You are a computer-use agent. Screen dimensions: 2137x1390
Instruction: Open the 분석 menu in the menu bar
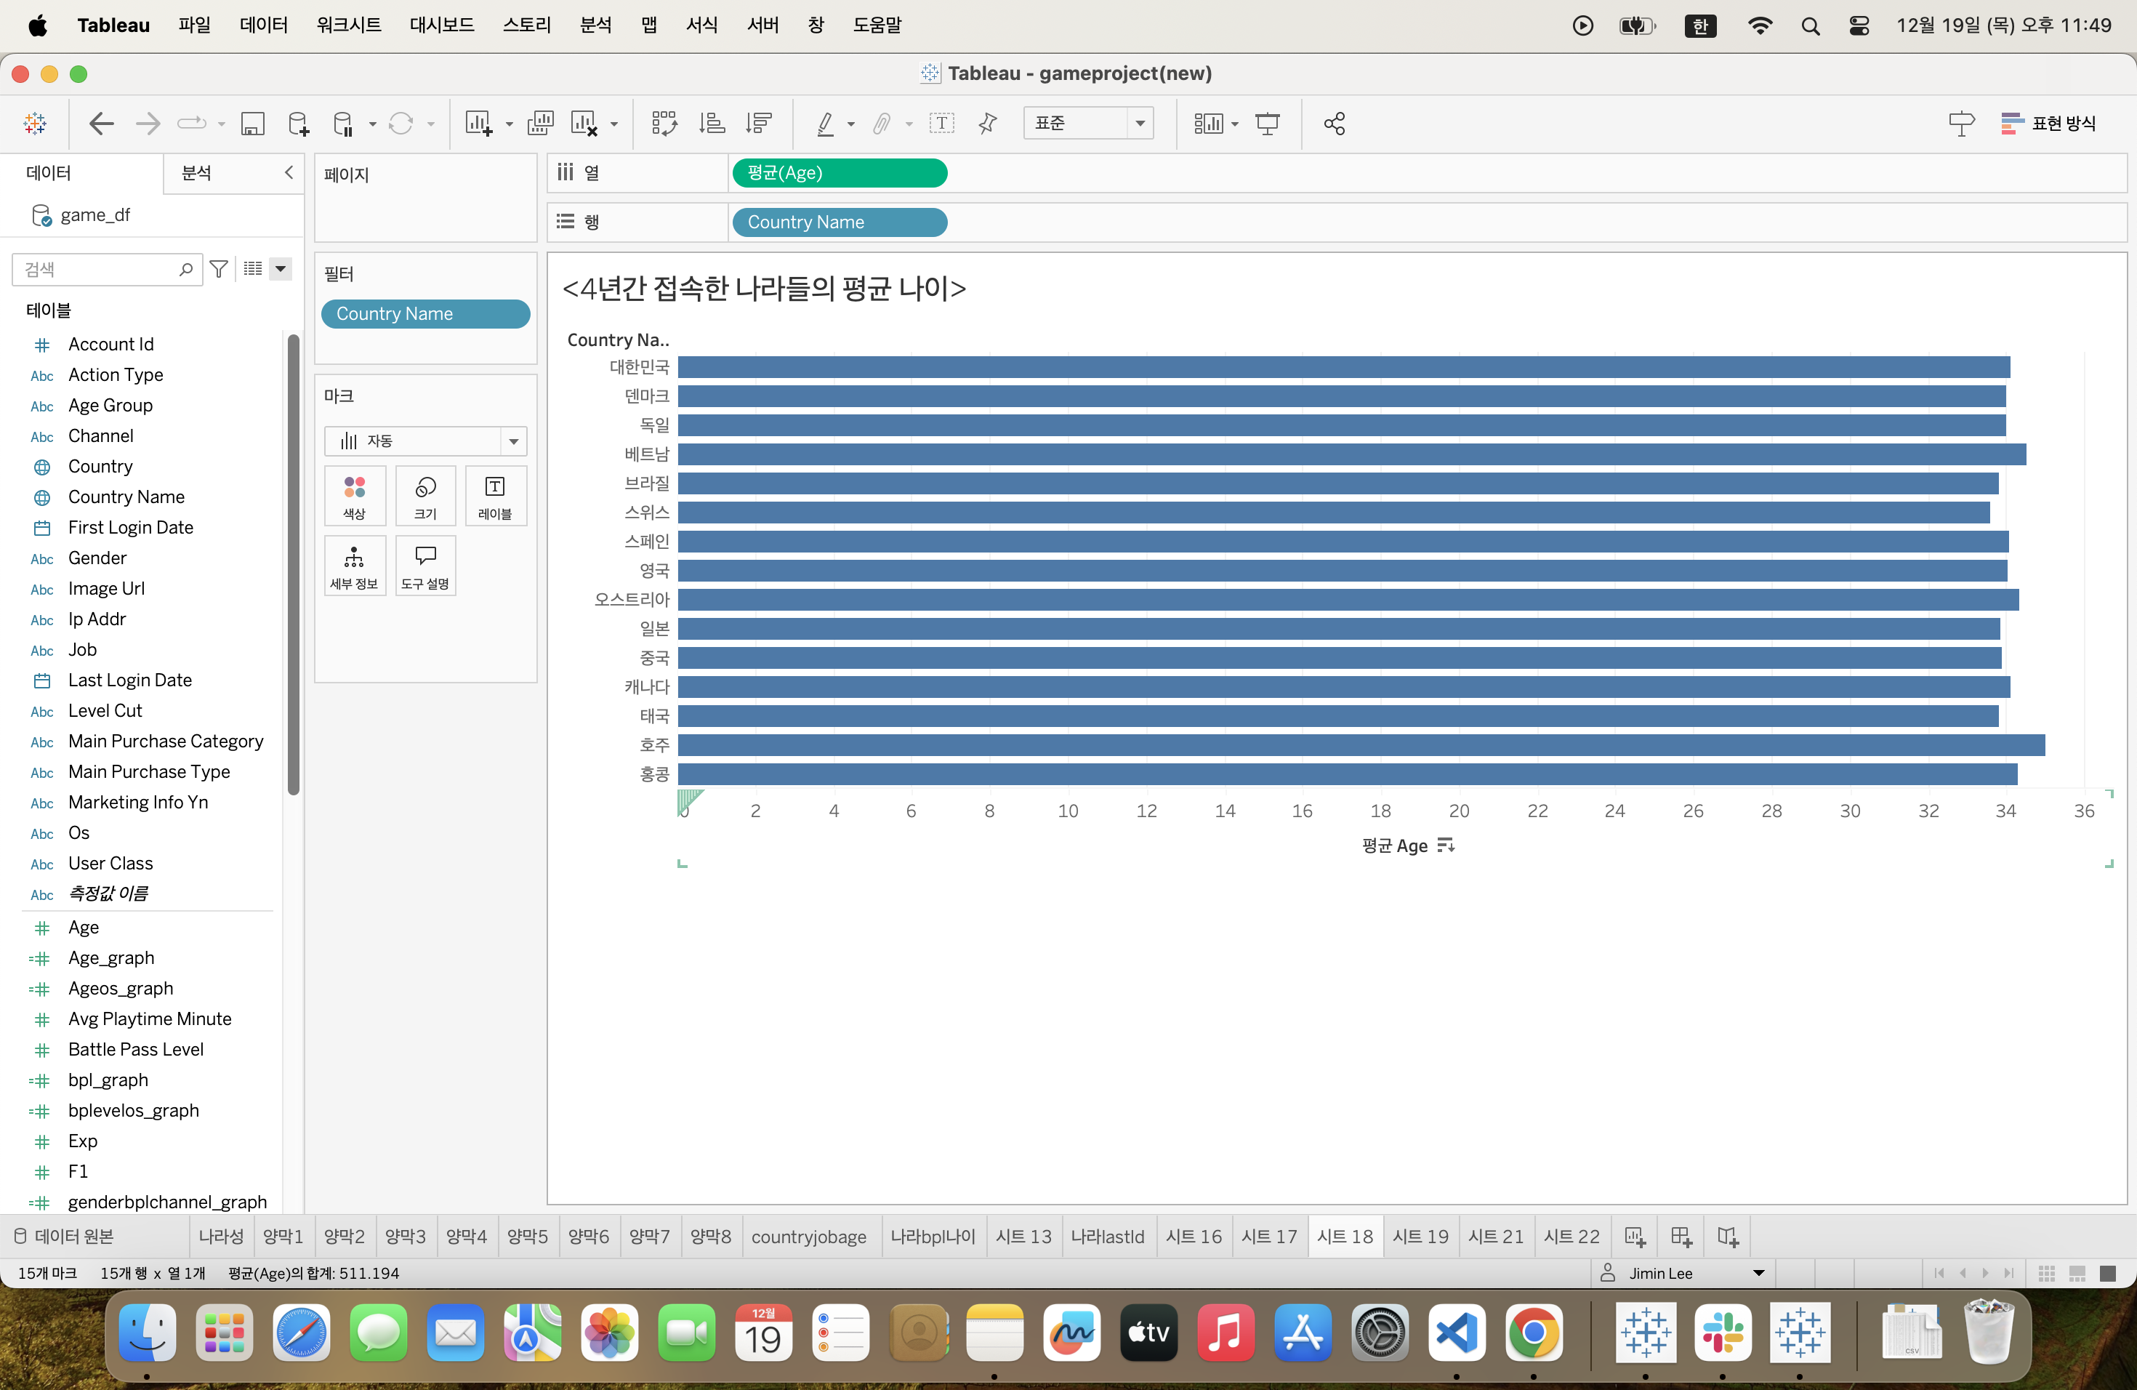tap(595, 25)
